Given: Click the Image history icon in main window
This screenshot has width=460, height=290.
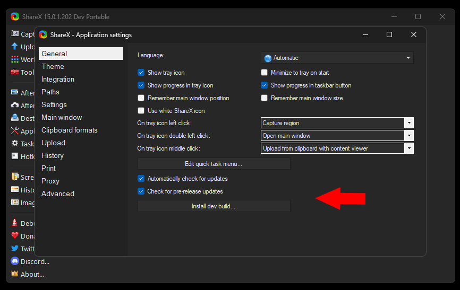Looking at the screenshot, I should [15, 202].
